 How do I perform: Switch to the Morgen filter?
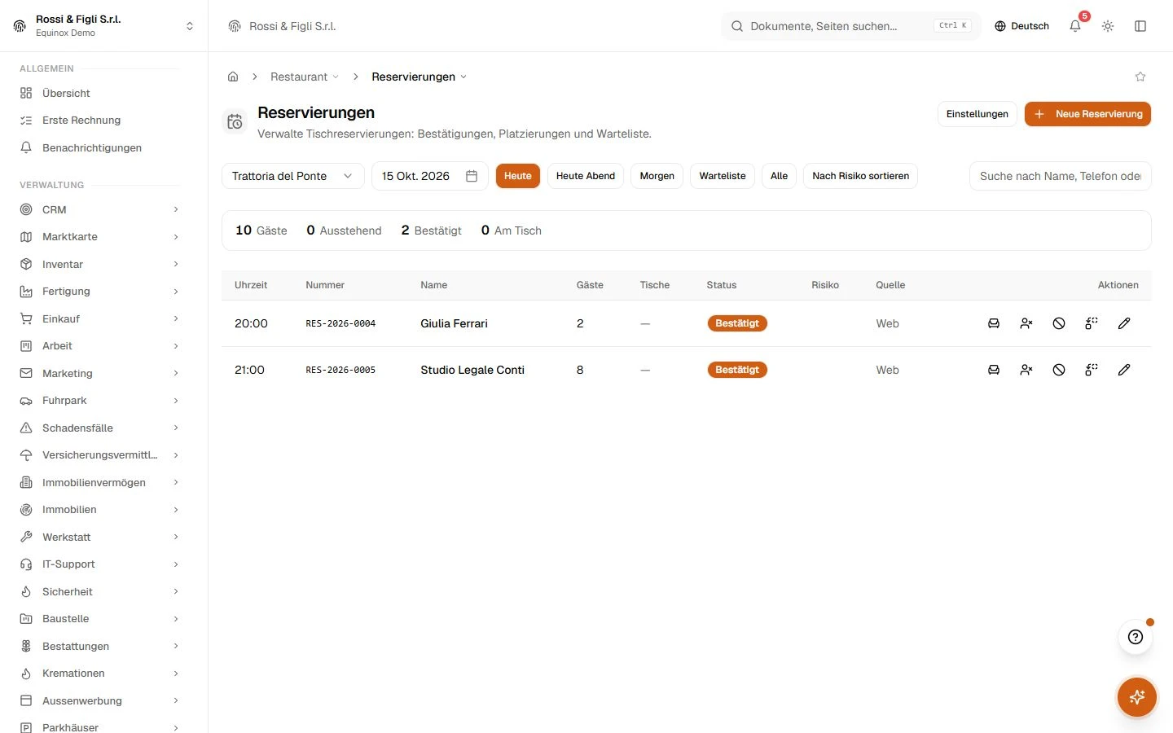point(657,176)
